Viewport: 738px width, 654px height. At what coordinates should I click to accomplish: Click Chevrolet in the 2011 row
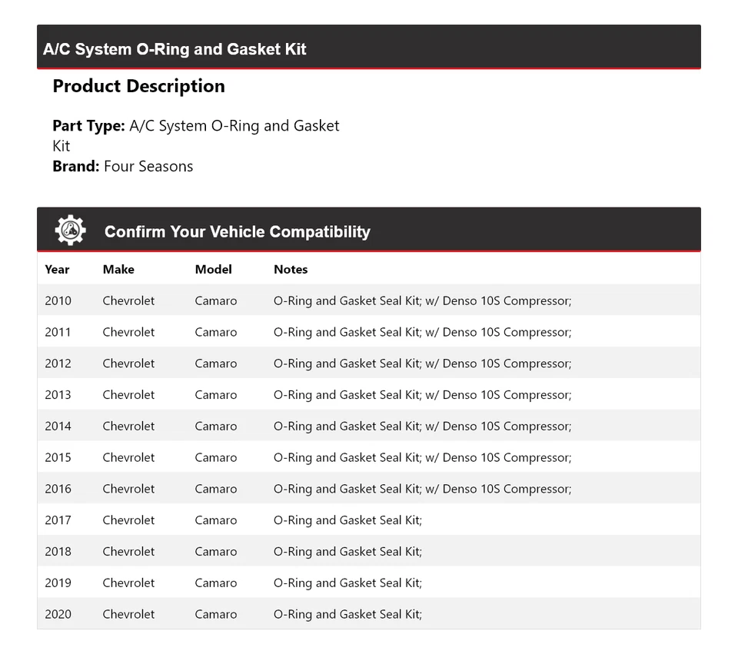point(128,332)
